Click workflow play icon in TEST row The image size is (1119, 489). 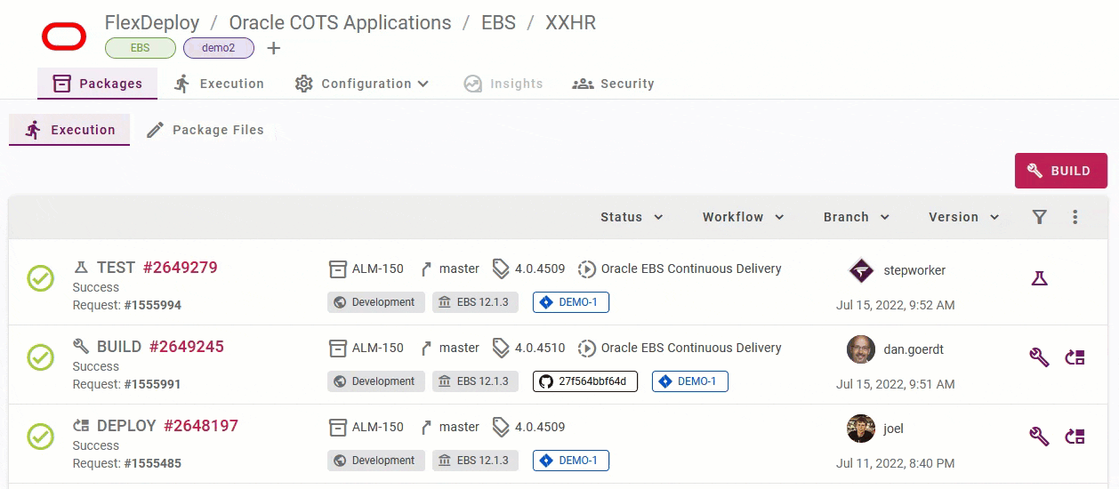coord(586,269)
